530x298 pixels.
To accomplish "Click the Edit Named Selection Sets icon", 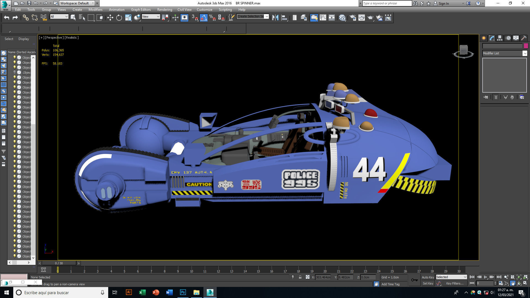I will coord(231,18).
